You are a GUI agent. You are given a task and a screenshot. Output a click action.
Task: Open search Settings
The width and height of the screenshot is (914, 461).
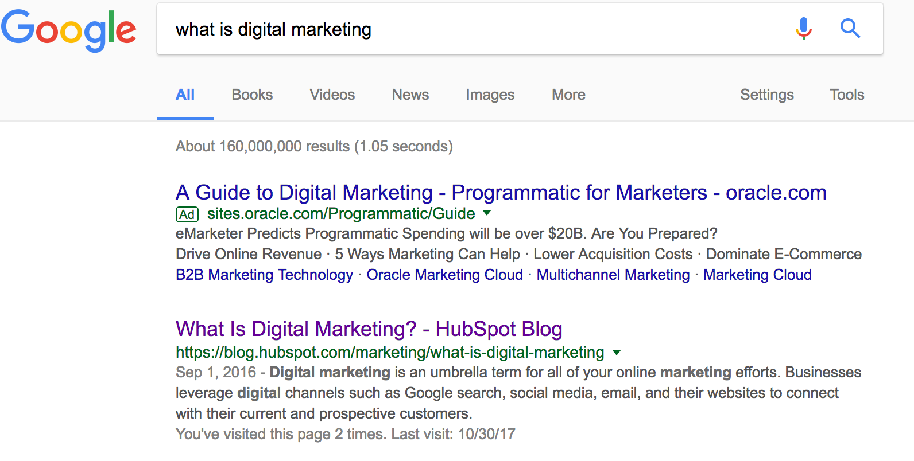tap(766, 95)
